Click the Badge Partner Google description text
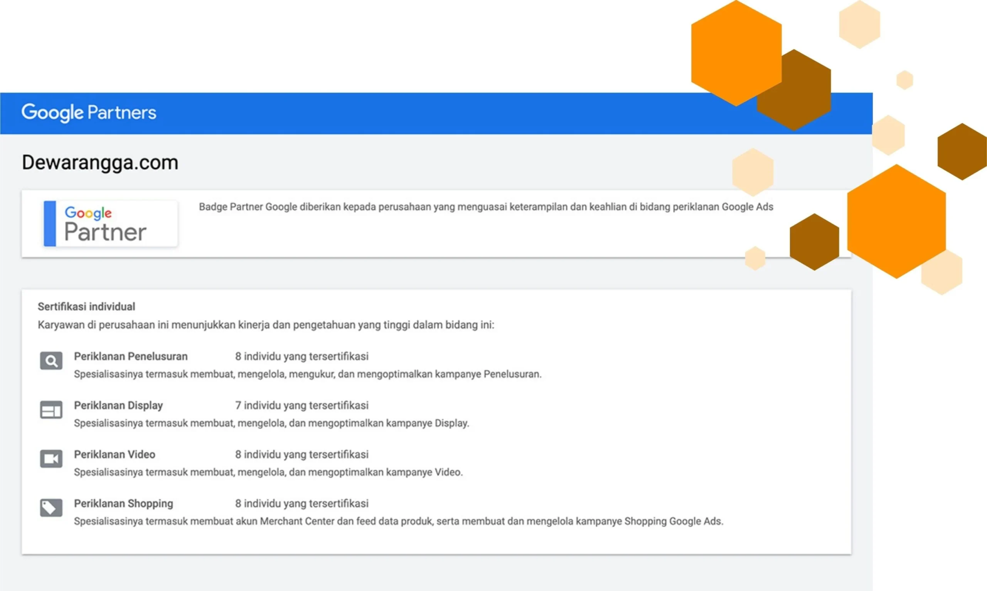 coord(486,207)
